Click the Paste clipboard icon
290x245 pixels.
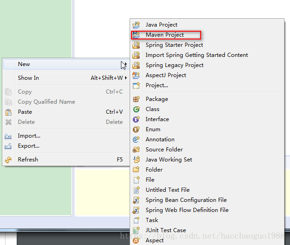coord(8,112)
